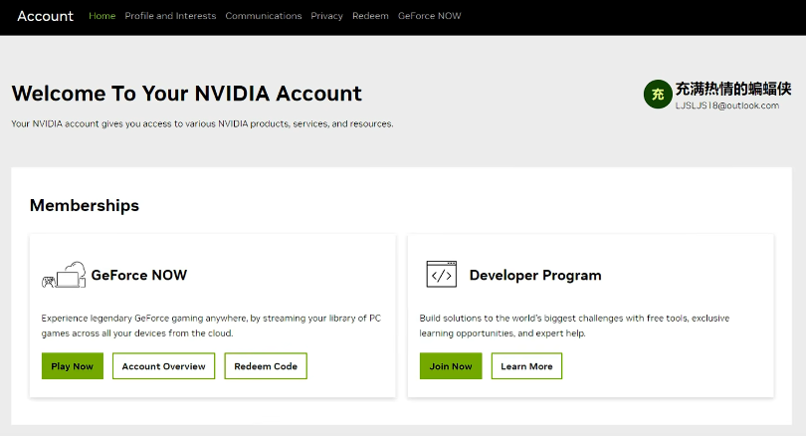Click the Redeem Code button

coord(266,366)
